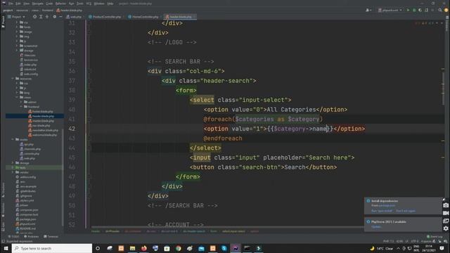Open the Refactor menu

tap(60, 4)
